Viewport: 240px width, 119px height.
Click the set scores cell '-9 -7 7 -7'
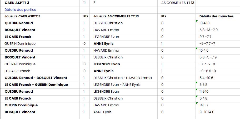click(x=207, y=44)
